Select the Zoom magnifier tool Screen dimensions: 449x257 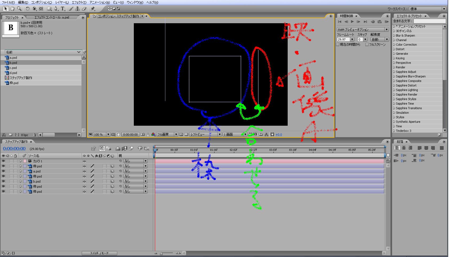tap(19, 9)
